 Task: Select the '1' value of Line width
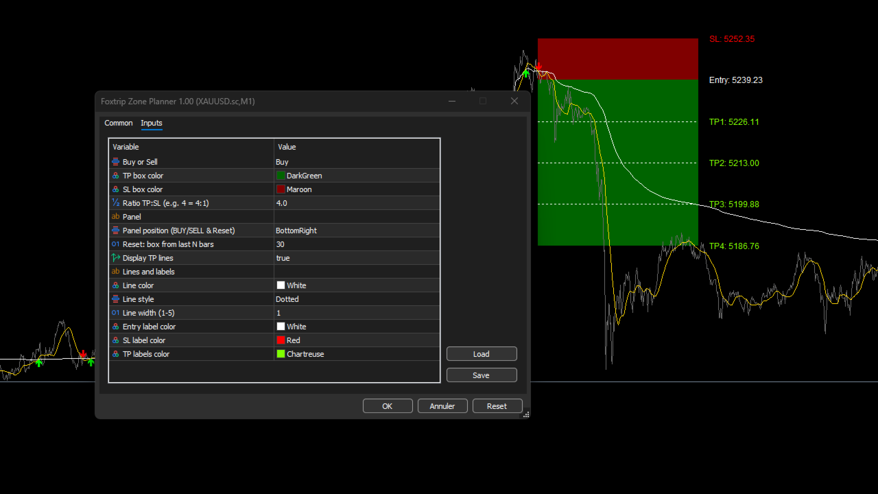point(278,313)
